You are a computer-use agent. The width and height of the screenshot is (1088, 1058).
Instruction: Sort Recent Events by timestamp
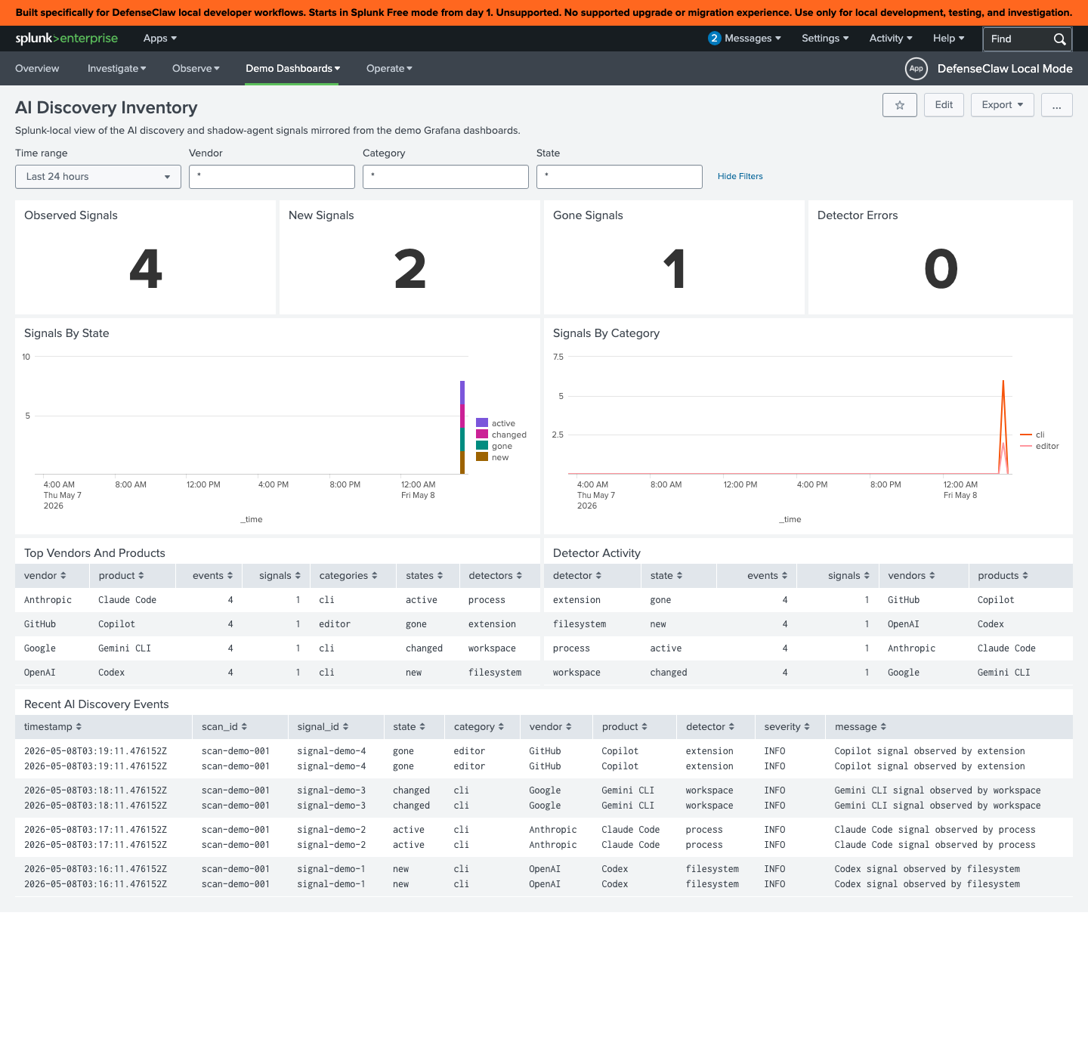pyautogui.click(x=53, y=727)
